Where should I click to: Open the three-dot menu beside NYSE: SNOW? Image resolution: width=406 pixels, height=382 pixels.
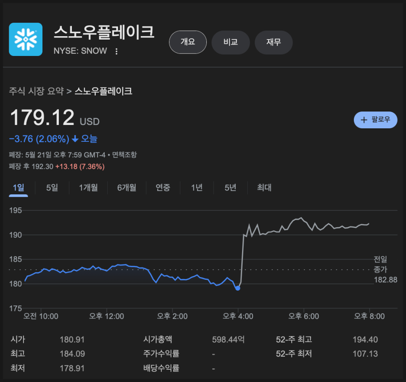click(x=116, y=51)
